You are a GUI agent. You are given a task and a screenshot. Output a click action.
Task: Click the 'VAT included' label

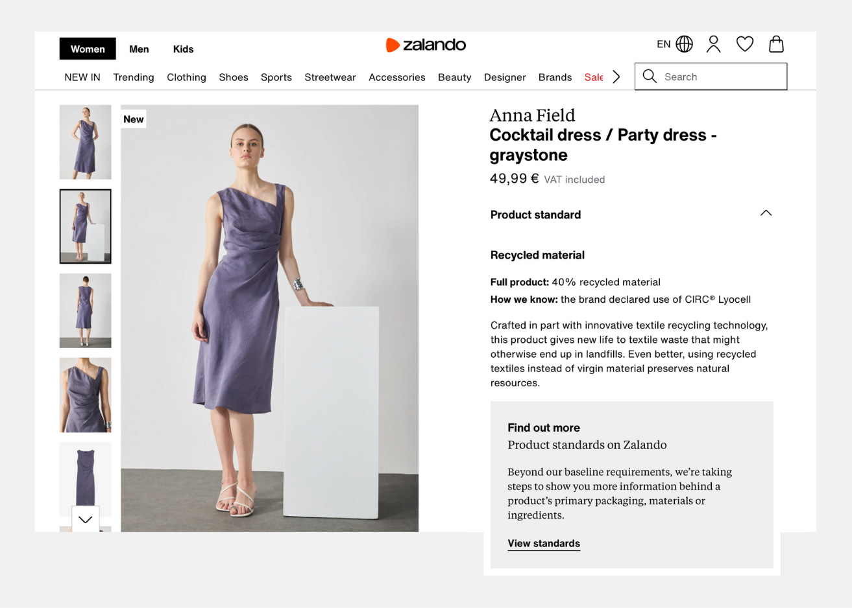pos(574,180)
